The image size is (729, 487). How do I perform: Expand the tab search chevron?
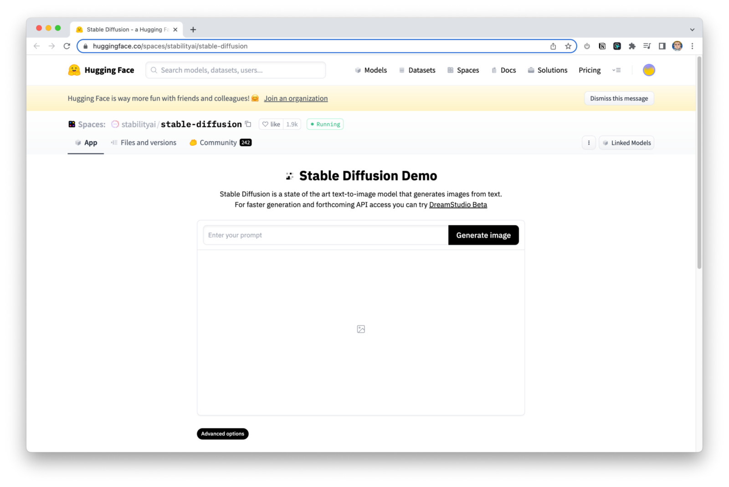click(692, 30)
